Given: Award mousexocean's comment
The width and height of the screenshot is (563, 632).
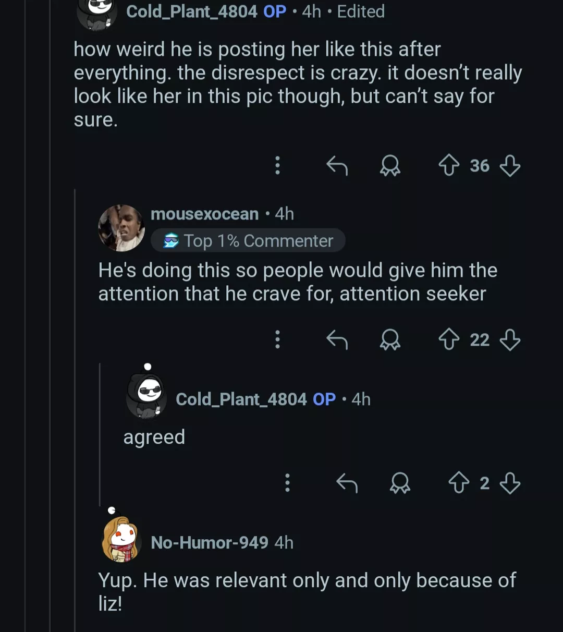Looking at the screenshot, I should click(390, 340).
